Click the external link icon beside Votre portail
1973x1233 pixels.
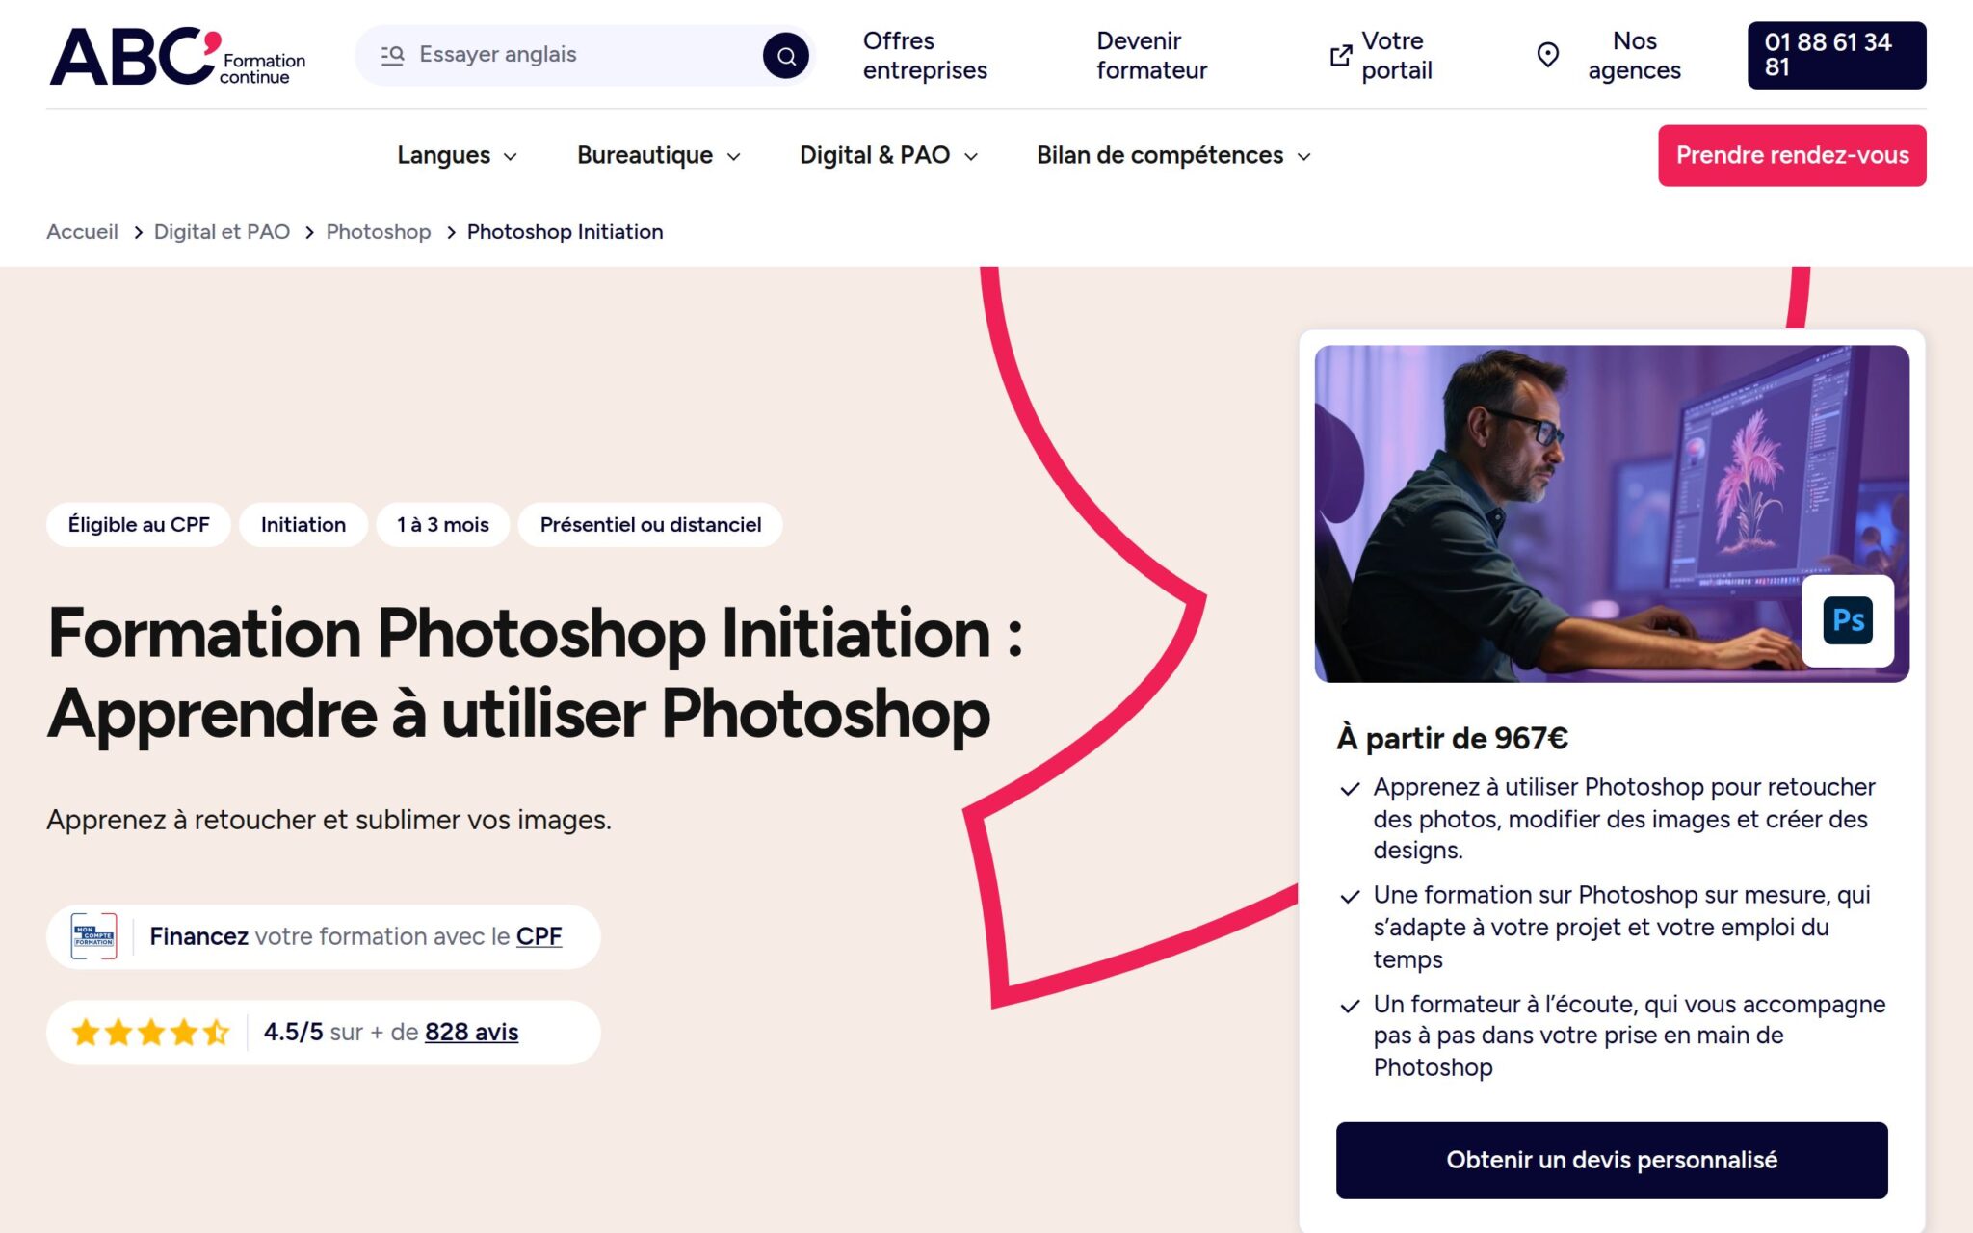pyautogui.click(x=1340, y=56)
